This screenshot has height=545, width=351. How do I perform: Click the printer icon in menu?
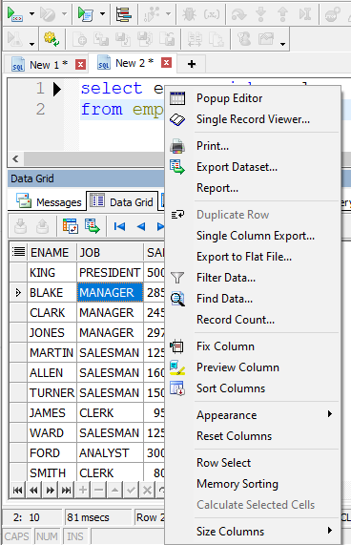[x=177, y=146]
